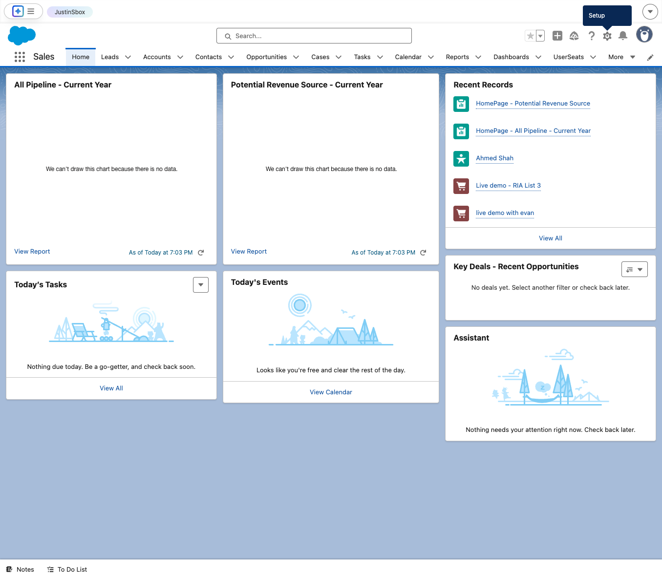This screenshot has height=579, width=662.
Task: Click the Global Actions plus icon
Action: coord(557,36)
